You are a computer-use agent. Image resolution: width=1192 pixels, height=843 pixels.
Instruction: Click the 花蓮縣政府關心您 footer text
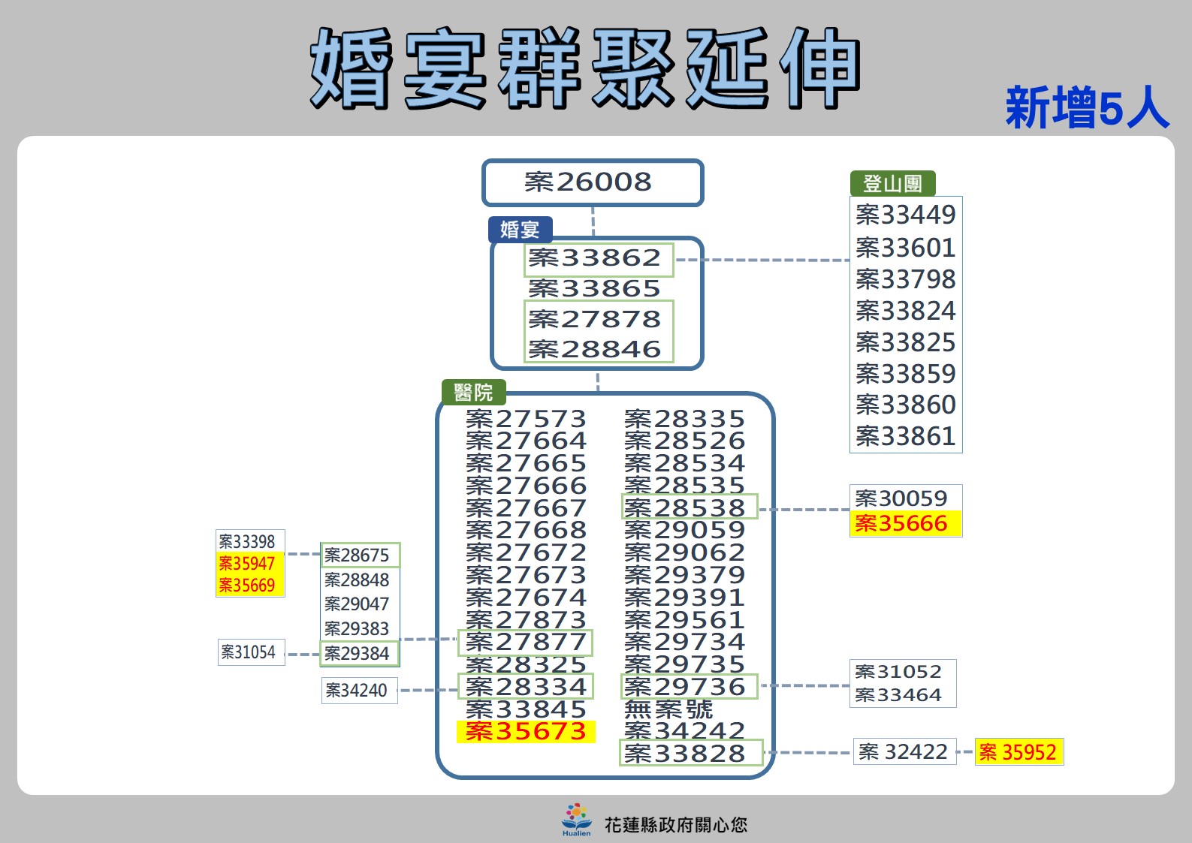[675, 825]
